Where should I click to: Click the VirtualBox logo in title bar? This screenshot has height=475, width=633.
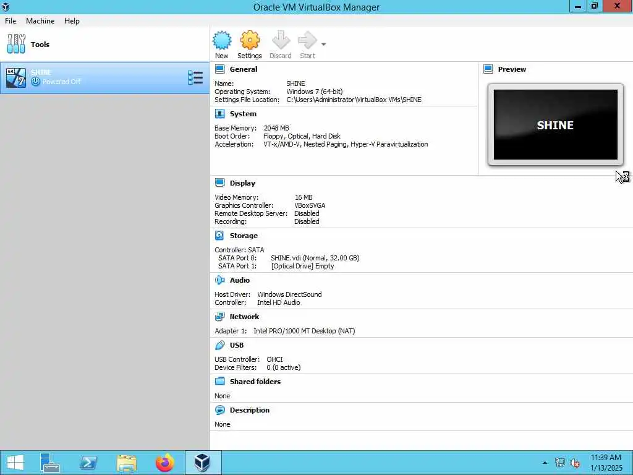(6, 6)
